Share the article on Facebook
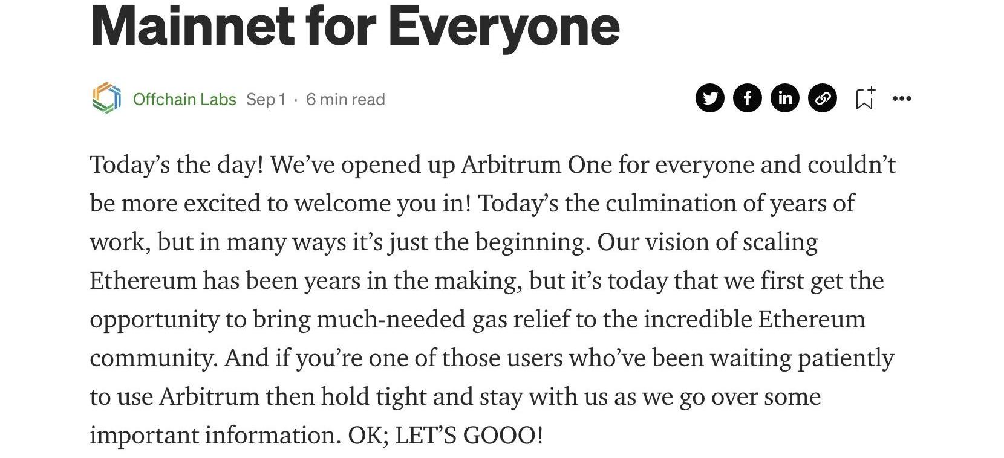Screen dimensions: 1004x458 [x=748, y=98]
